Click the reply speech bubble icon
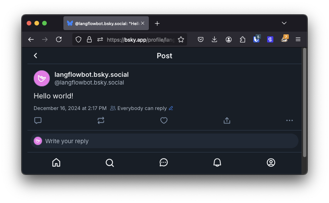The height and width of the screenshot is (203, 329). tap(38, 120)
